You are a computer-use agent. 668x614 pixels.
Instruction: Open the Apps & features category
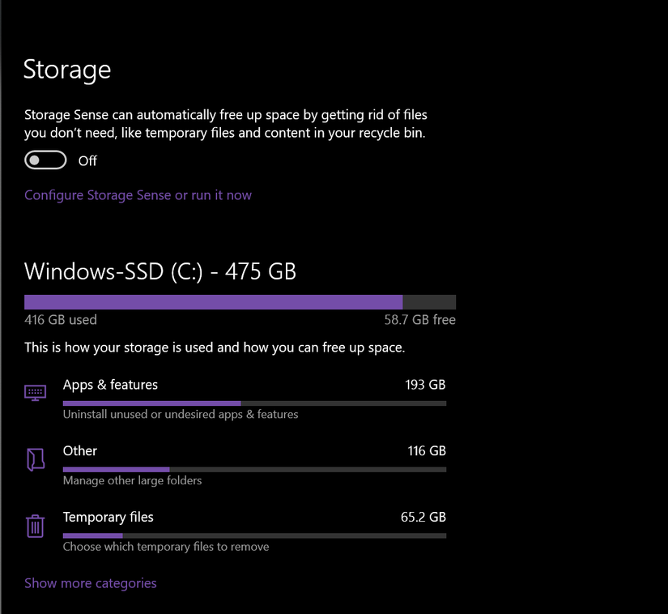tap(110, 384)
